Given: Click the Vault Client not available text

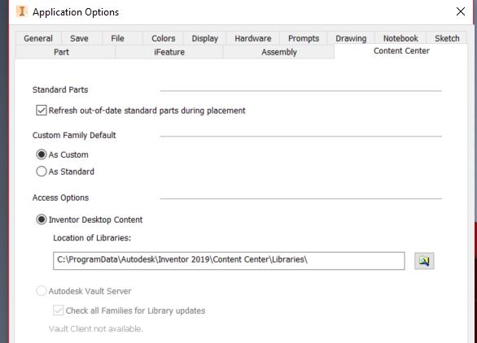Looking at the screenshot, I should pyautogui.click(x=96, y=328).
